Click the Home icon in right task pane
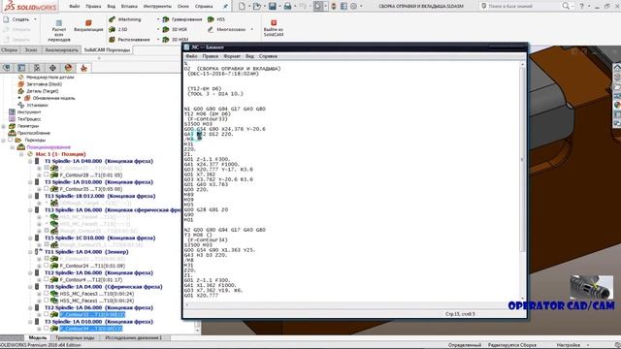 pyautogui.click(x=617, y=69)
